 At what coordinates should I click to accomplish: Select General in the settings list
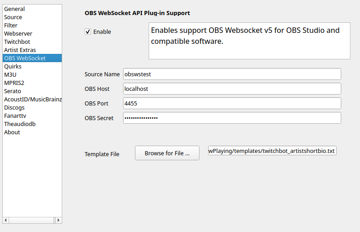tap(15, 9)
